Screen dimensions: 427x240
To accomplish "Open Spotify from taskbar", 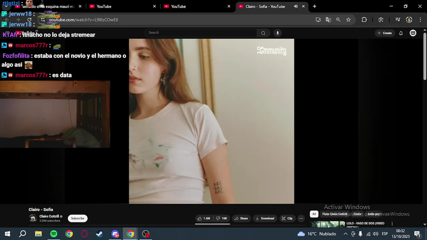I will click(x=54, y=234).
